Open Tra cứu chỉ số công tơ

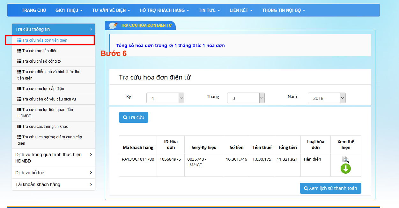click(41, 61)
